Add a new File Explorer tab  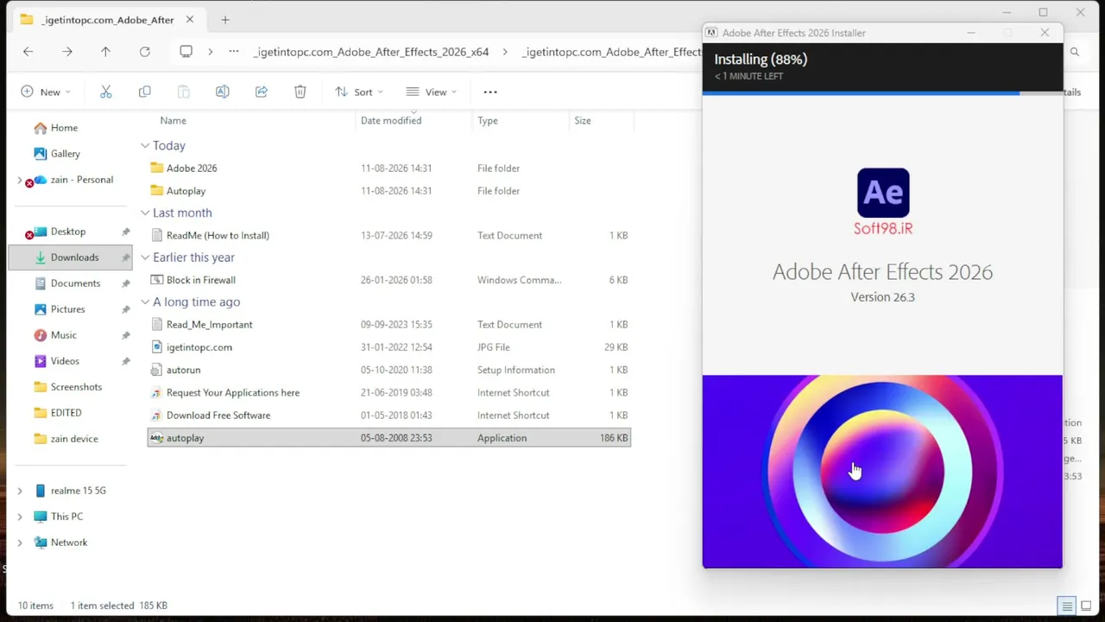[x=224, y=19]
